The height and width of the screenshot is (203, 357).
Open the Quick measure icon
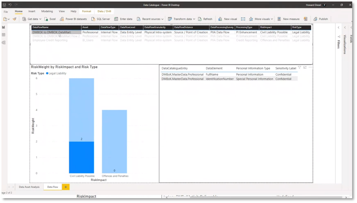[x=305, y=19]
